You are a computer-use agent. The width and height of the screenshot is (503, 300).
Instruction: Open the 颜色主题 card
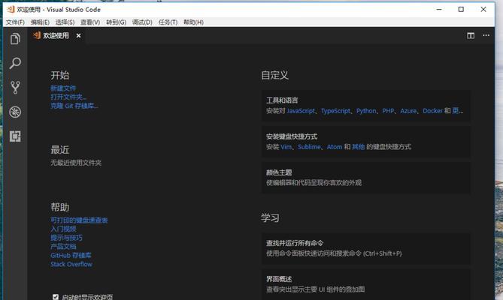click(x=366, y=178)
